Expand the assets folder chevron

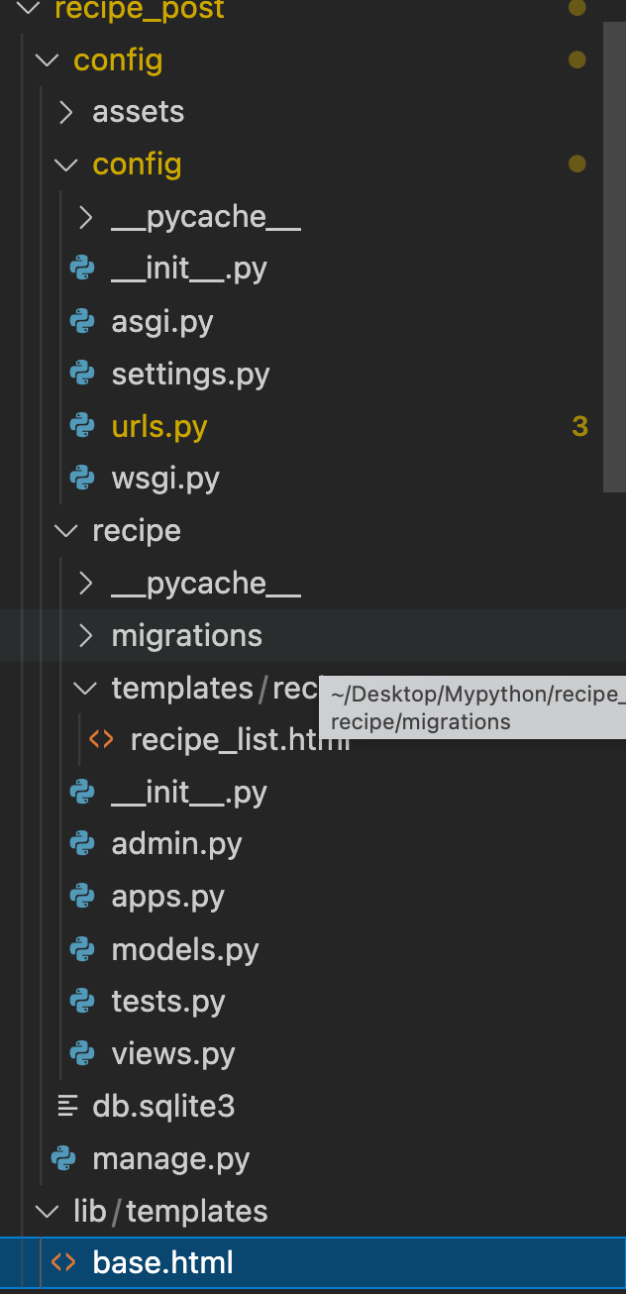66,112
